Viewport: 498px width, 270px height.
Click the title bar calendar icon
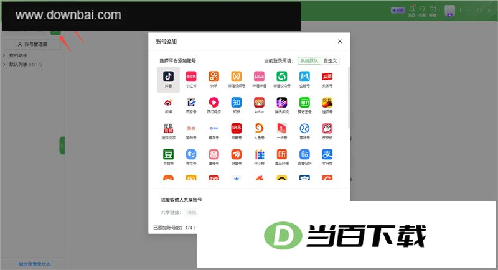pyautogui.click(x=433, y=11)
